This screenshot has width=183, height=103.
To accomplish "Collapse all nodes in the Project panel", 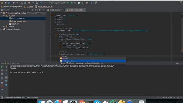I will (35, 10).
